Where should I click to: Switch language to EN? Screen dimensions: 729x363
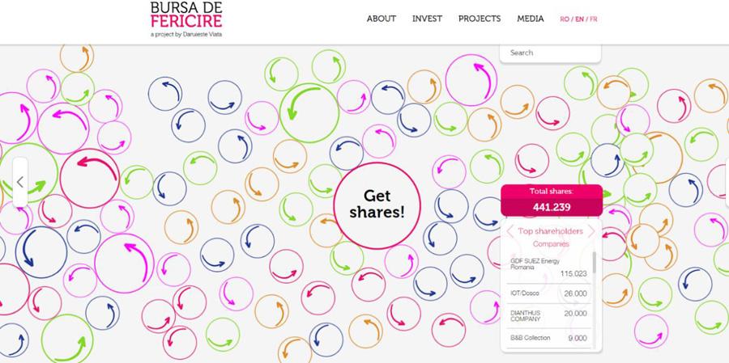pos(579,19)
